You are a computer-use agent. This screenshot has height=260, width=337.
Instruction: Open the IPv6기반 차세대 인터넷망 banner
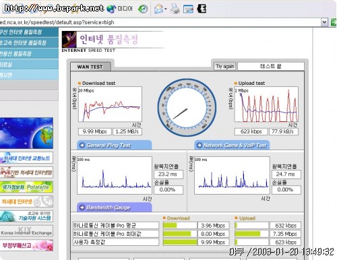point(26,172)
